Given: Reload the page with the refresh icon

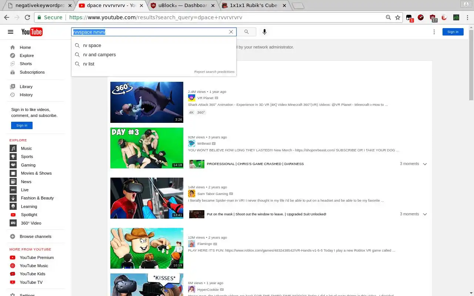Looking at the screenshot, I should click(27, 17).
